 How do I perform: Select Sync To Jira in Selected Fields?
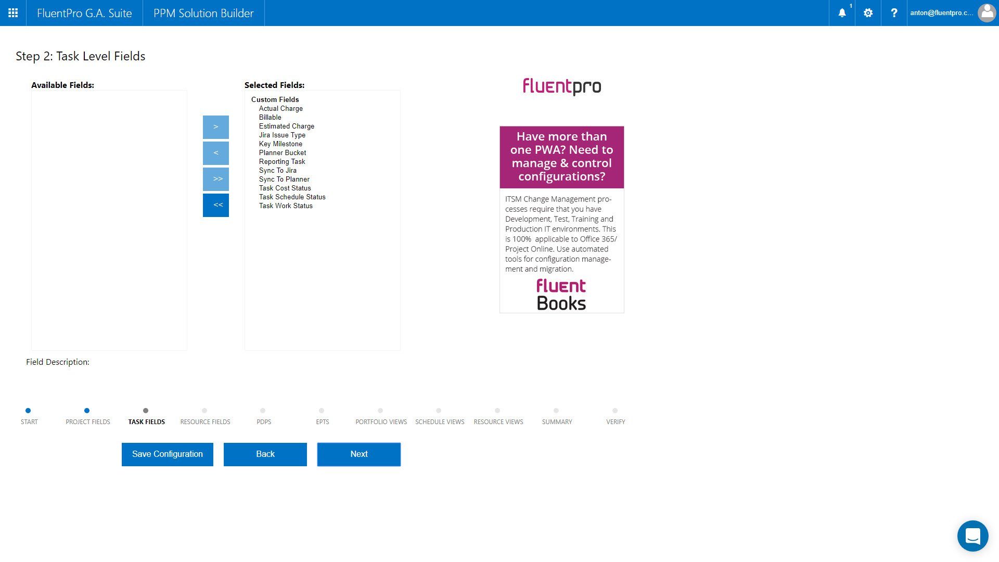pos(278,170)
